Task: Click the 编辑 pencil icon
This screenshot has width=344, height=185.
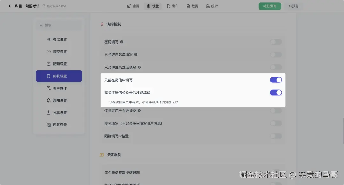Action: (x=129, y=6)
